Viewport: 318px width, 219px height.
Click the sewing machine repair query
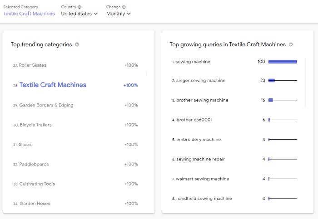[x=201, y=159]
